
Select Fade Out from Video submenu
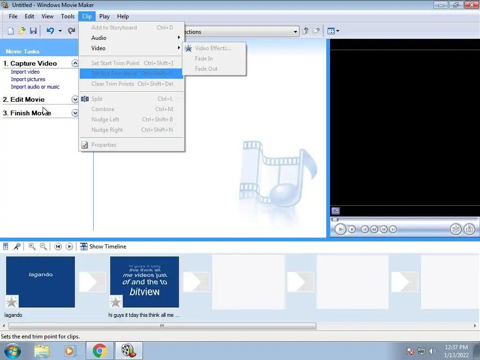[x=214, y=69]
